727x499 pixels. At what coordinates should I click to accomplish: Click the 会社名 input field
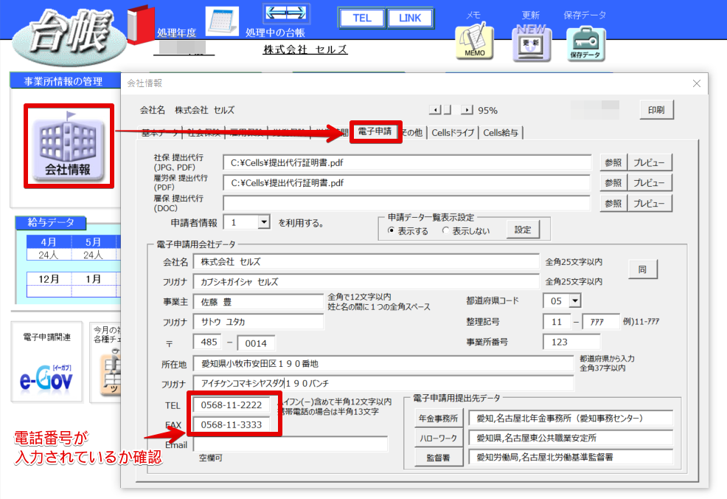click(366, 262)
